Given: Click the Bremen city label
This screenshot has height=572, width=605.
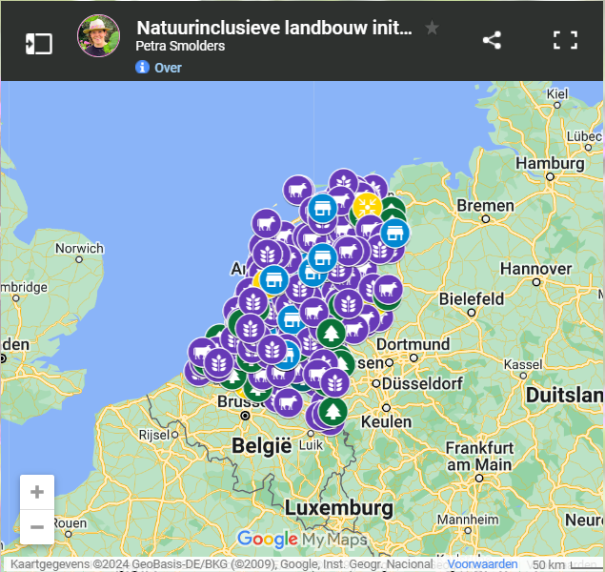Looking at the screenshot, I should 485,206.
